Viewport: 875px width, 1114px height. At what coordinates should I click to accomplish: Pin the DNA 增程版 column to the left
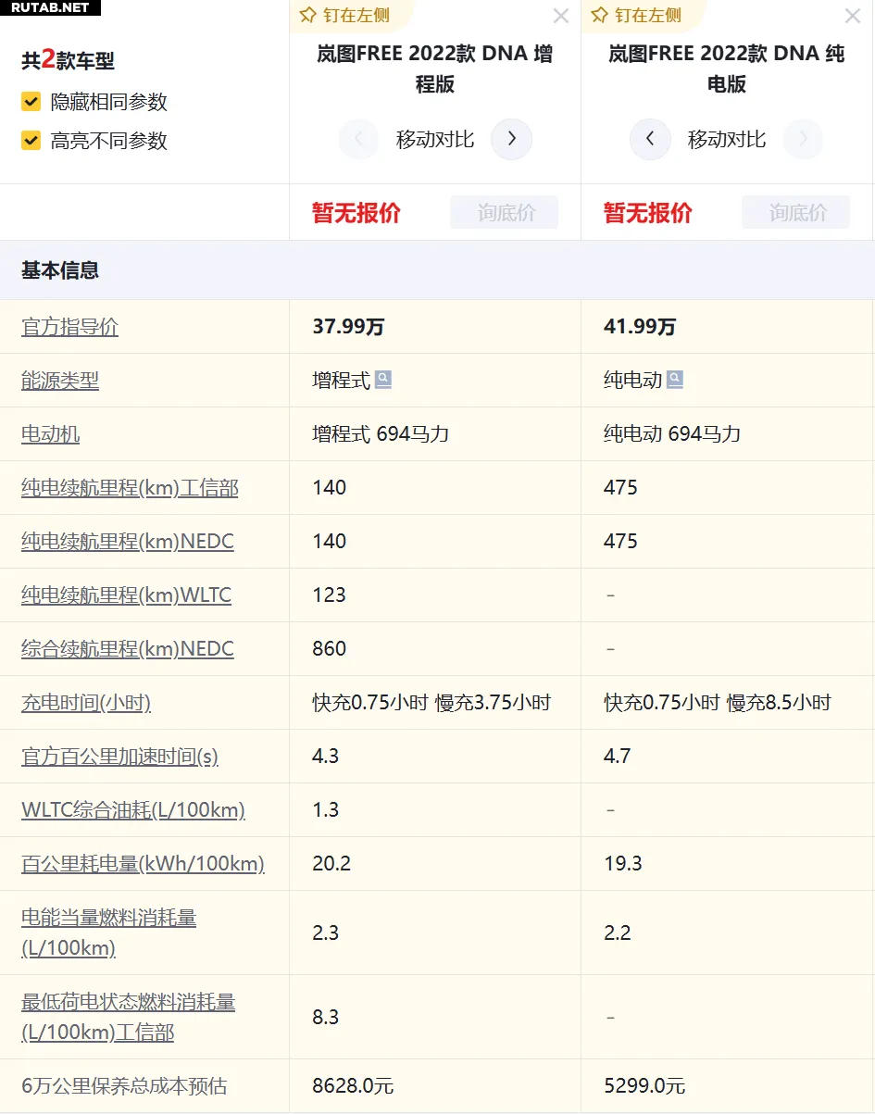344,16
